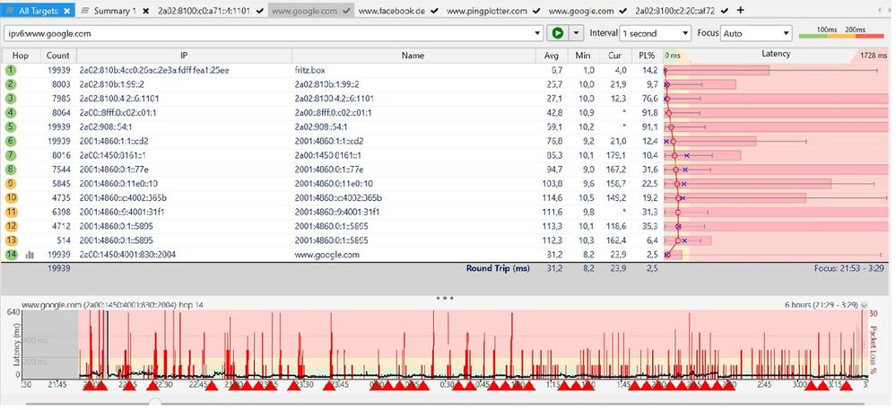This screenshot has width=896, height=410.
Task: Open the target address dropdown arrow
Action: click(x=537, y=34)
